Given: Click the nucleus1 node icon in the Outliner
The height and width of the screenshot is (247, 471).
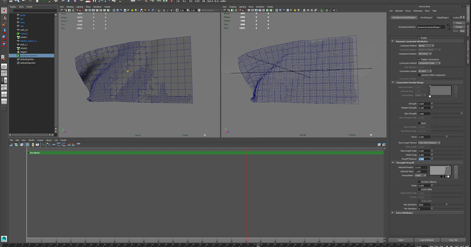Looking at the screenshot, I should (18, 33).
